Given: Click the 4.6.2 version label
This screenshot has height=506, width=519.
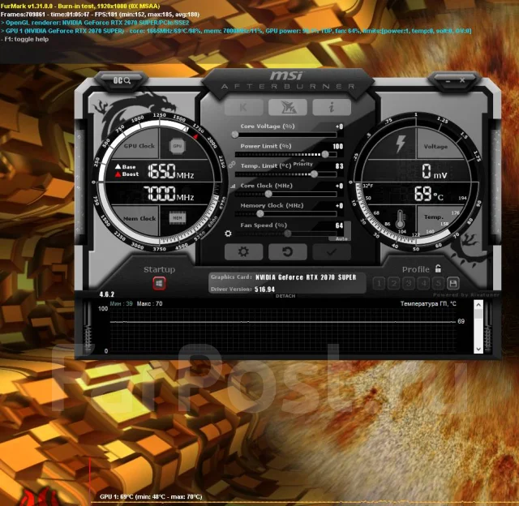Looking at the screenshot, I should (106, 294).
